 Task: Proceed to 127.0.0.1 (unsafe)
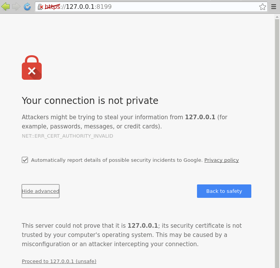coord(59,261)
